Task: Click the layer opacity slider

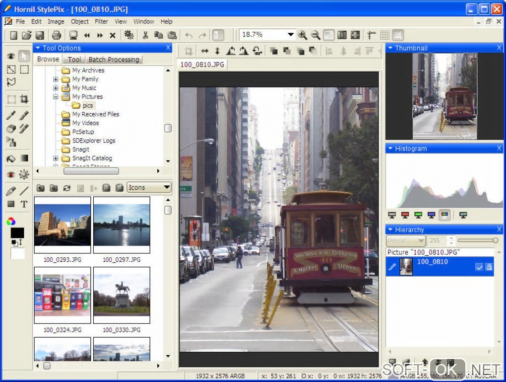Action: 478,240
